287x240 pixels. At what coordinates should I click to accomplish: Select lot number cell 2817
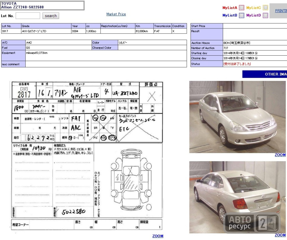[x=11, y=31]
